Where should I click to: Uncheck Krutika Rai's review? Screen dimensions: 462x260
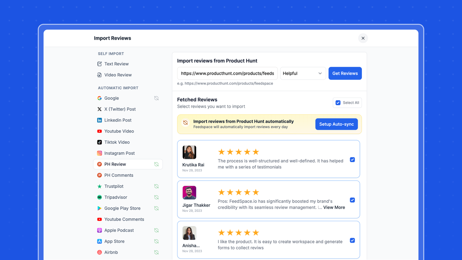point(352,159)
